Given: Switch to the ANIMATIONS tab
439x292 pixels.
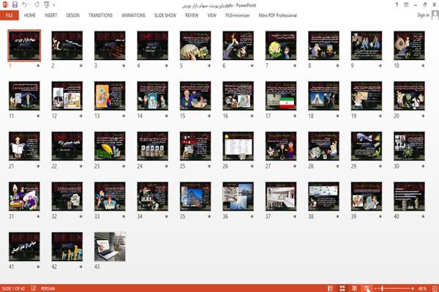Looking at the screenshot, I should coord(133,15).
